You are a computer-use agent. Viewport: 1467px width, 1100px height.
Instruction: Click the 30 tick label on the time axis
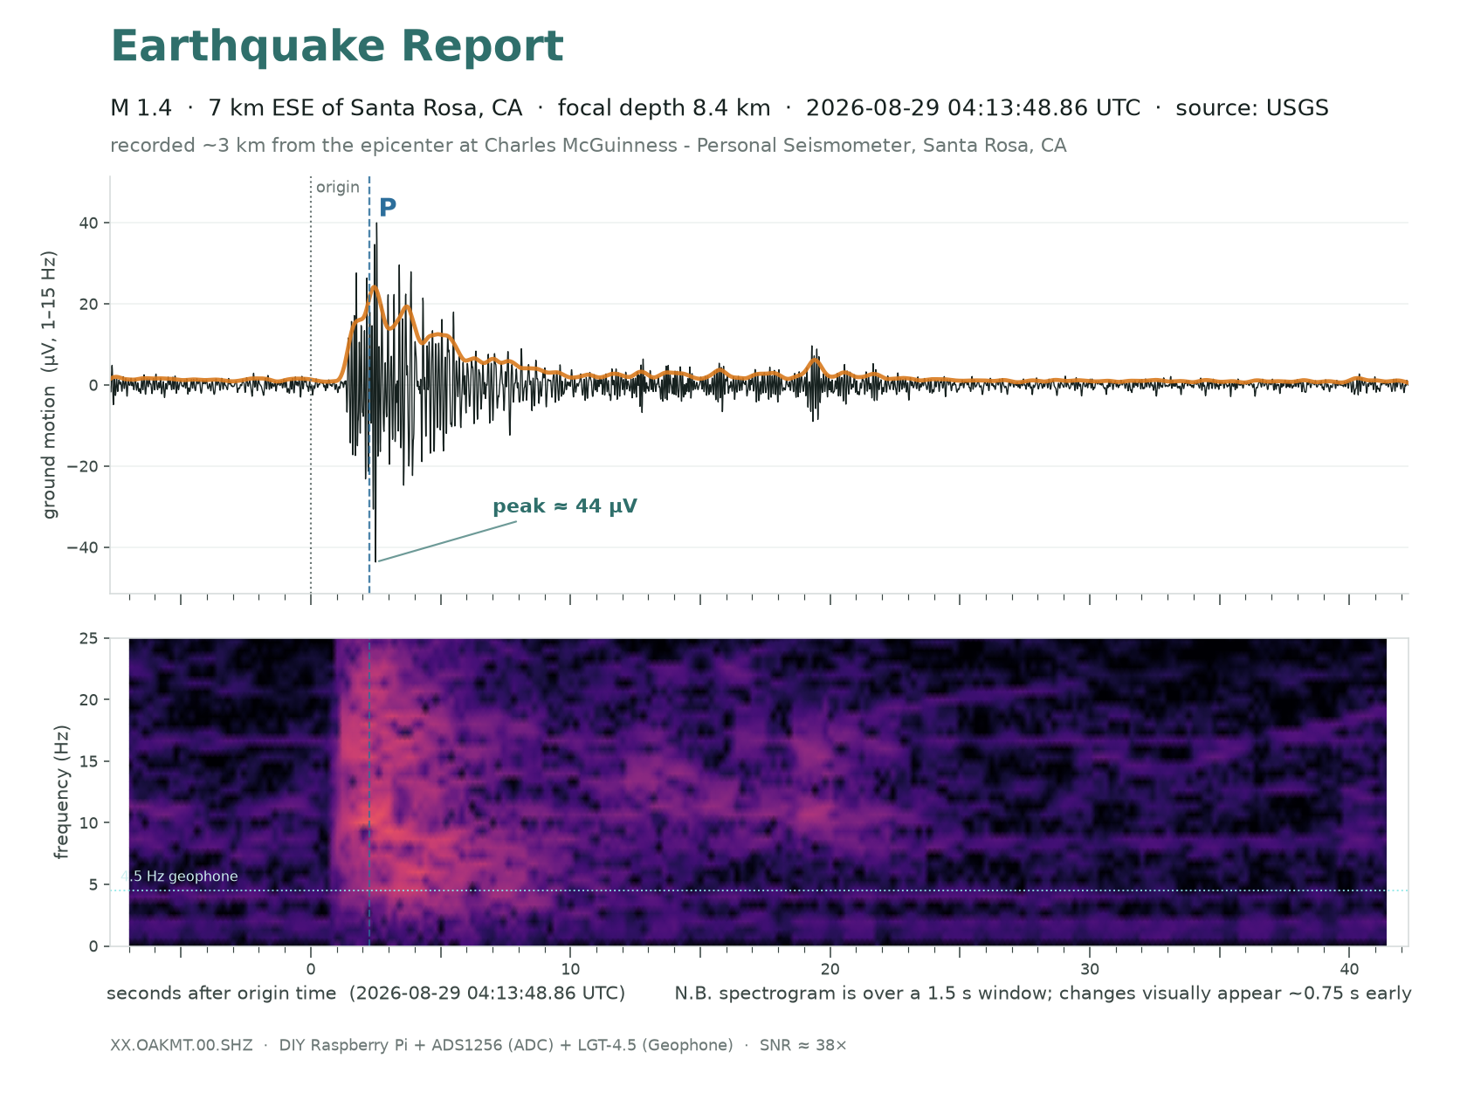(1090, 969)
